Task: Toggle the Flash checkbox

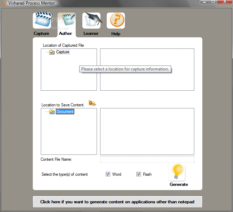Action: 138,174
